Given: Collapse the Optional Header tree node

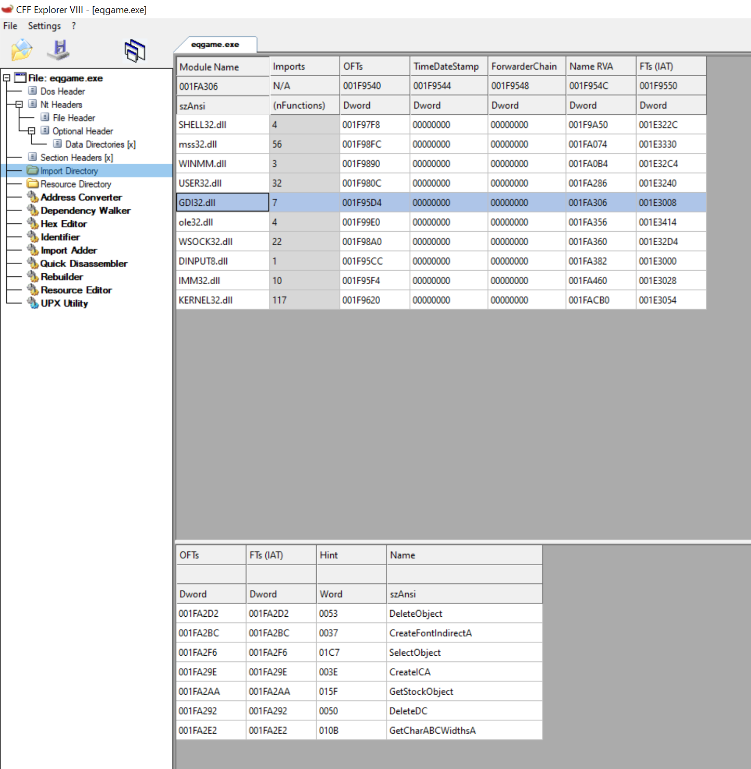Looking at the screenshot, I should click(x=32, y=131).
